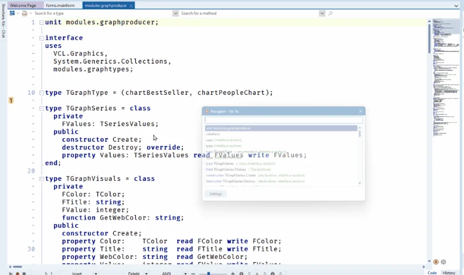Click the magnifier search icon in navigation bar
This screenshot has height=275, width=464.
point(330,13)
